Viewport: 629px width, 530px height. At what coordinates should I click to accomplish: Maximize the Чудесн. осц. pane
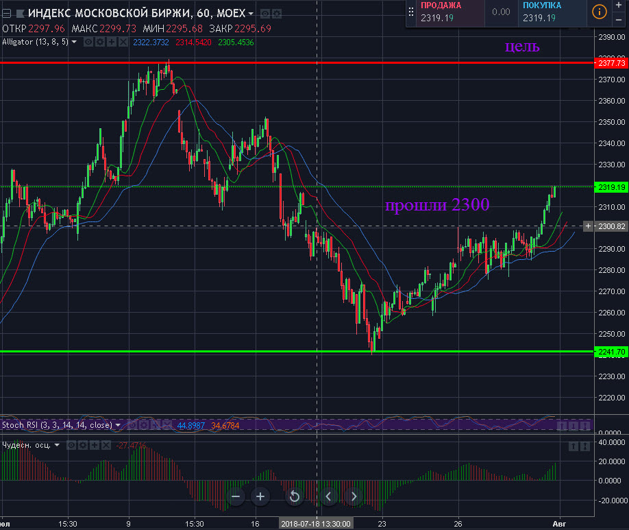pos(585,446)
